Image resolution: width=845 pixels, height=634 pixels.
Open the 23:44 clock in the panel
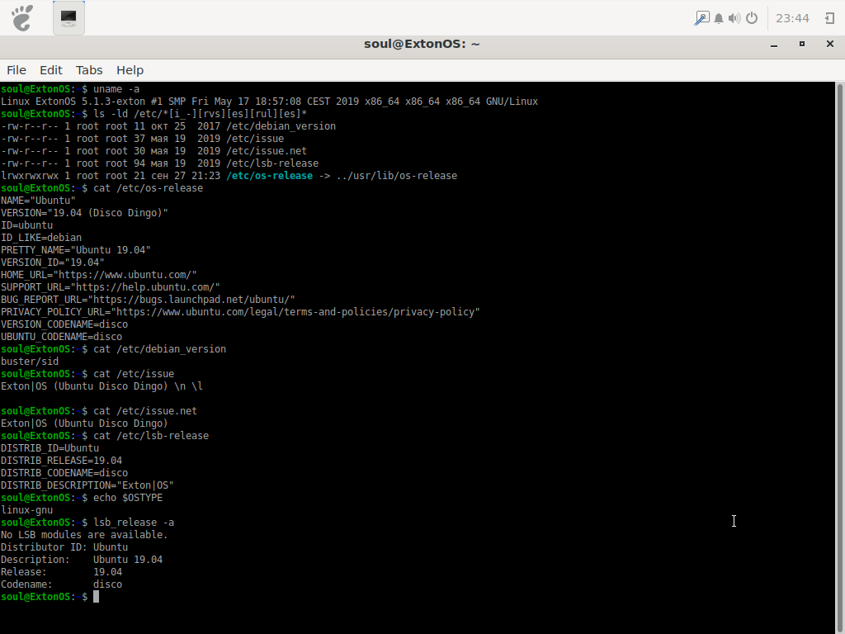(x=792, y=18)
